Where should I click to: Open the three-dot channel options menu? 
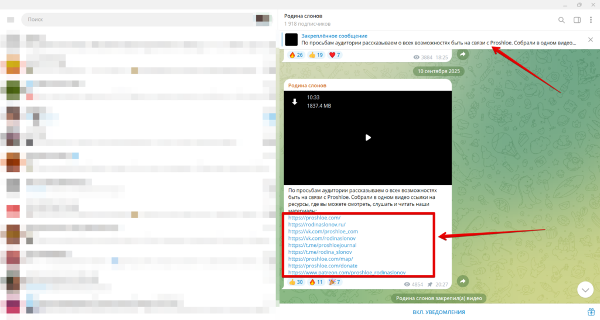(x=591, y=20)
